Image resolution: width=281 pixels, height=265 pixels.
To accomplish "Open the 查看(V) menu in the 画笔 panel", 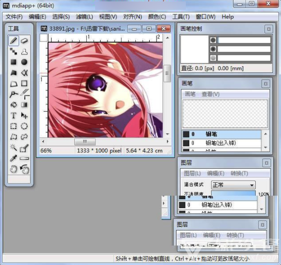I will (211, 94).
